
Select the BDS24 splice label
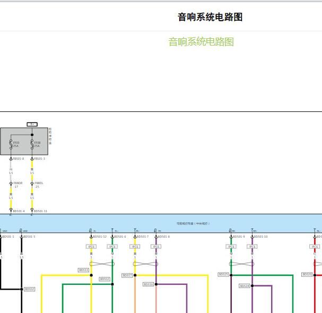(244, 286)
